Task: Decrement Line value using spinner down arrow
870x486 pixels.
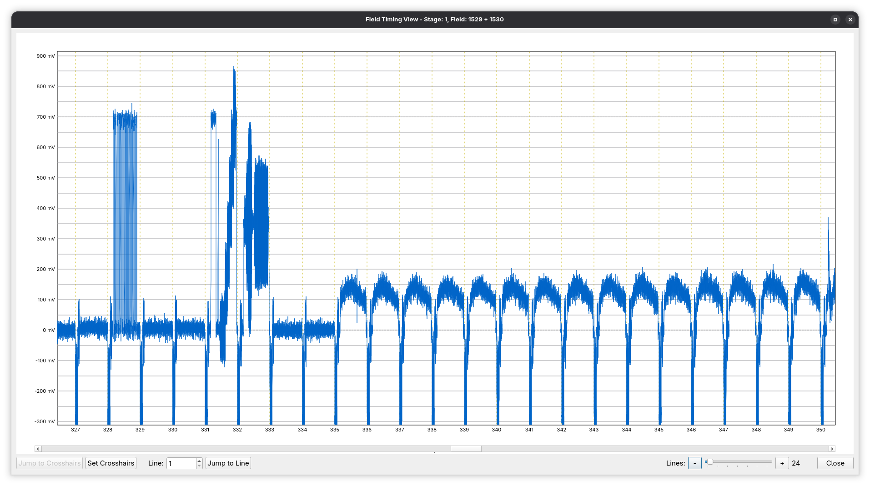Action: click(199, 466)
